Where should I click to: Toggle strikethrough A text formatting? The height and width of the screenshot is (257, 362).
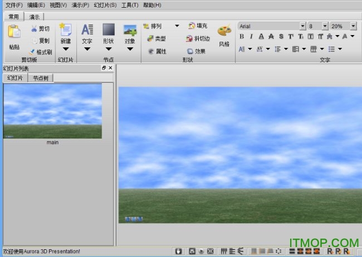tap(271, 37)
